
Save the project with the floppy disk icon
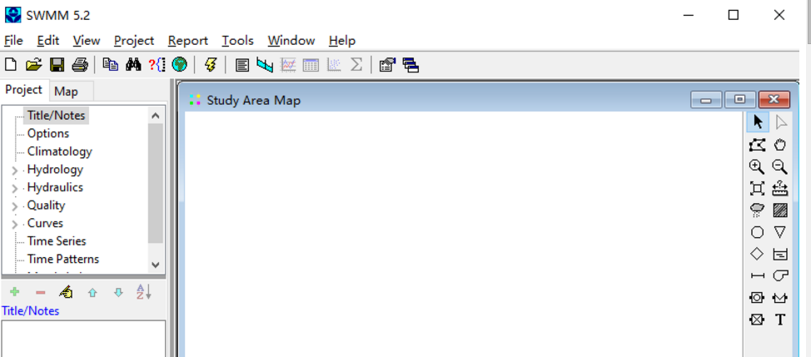click(x=57, y=65)
